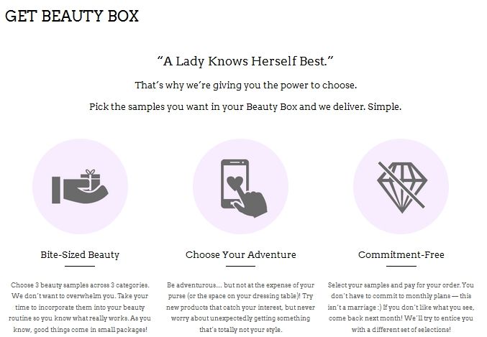Click the Bite-Sized Beauty heading
The image size is (487, 337).
(80, 255)
